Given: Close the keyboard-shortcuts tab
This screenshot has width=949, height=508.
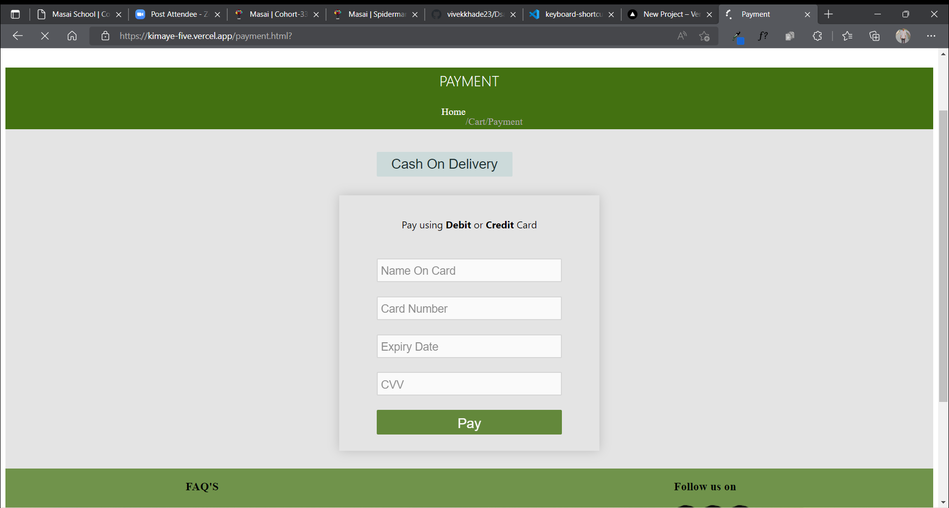Looking at the screenshot, I should coord(611,15).
